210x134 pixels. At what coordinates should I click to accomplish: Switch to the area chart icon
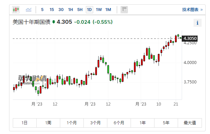click(x=29, y=9)
